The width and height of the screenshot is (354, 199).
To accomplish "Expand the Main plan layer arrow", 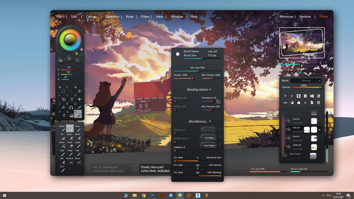I will [x=320, y=130].
